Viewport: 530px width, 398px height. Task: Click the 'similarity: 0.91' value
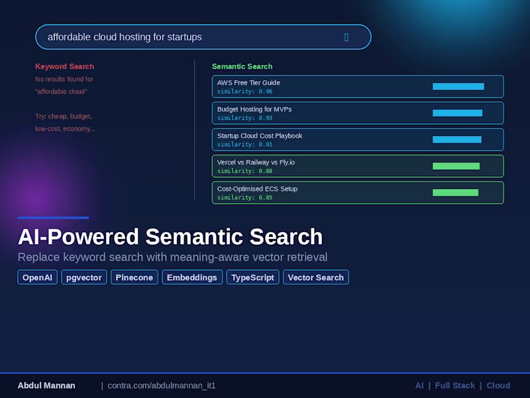[x=244, y=145]
